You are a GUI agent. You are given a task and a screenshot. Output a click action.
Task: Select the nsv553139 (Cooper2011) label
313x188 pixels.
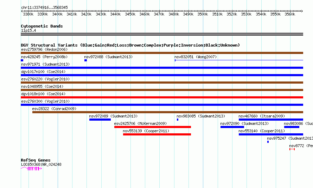(146, 131)
